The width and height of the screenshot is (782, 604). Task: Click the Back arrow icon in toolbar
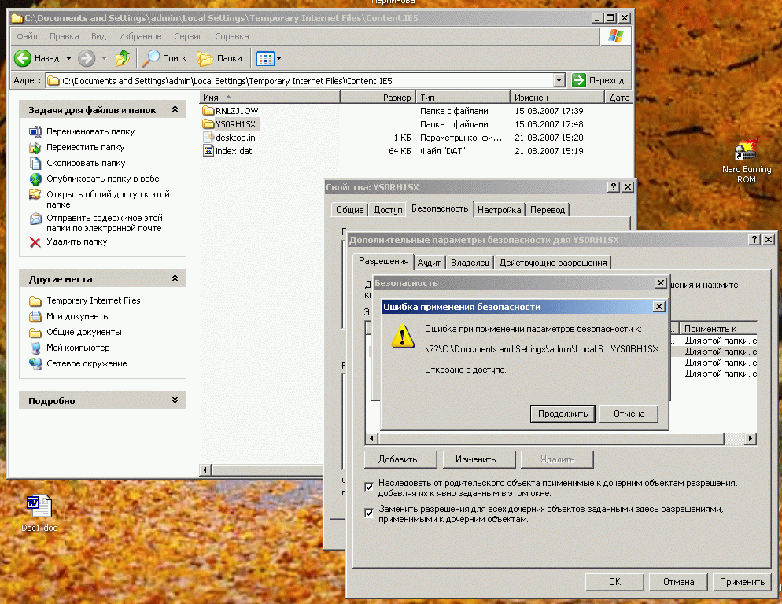click(x=23, y=58)
